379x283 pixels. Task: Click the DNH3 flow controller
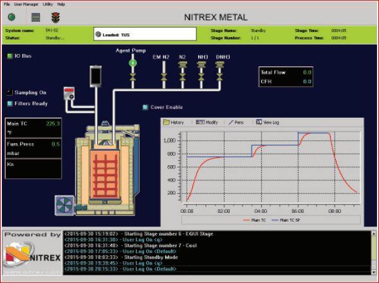tap(219, 64)
